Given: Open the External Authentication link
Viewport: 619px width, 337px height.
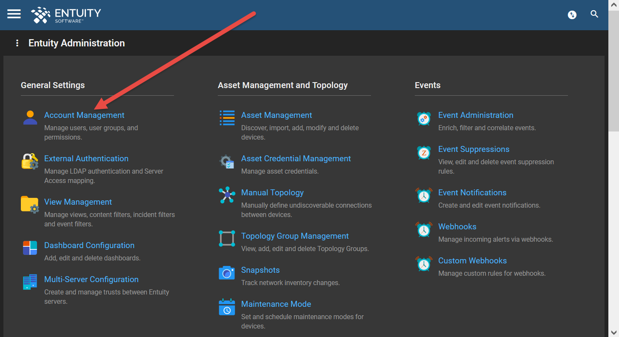Looking at the screenshot, I should (86, 159).
